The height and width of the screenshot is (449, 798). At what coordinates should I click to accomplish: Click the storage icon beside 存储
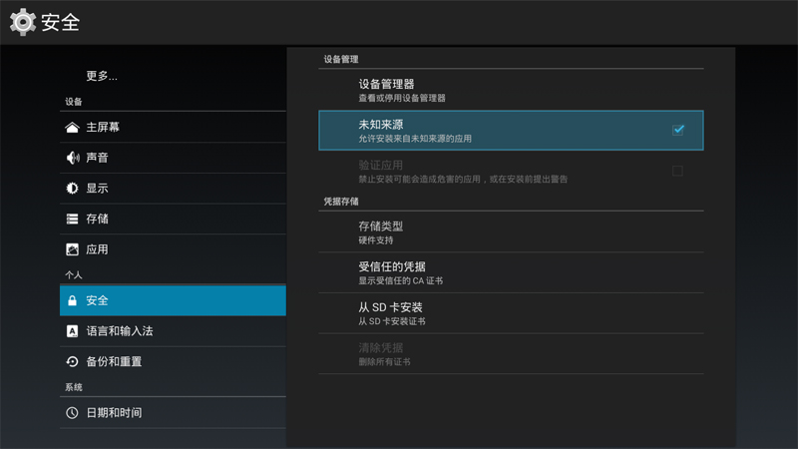tap(72, 219)
